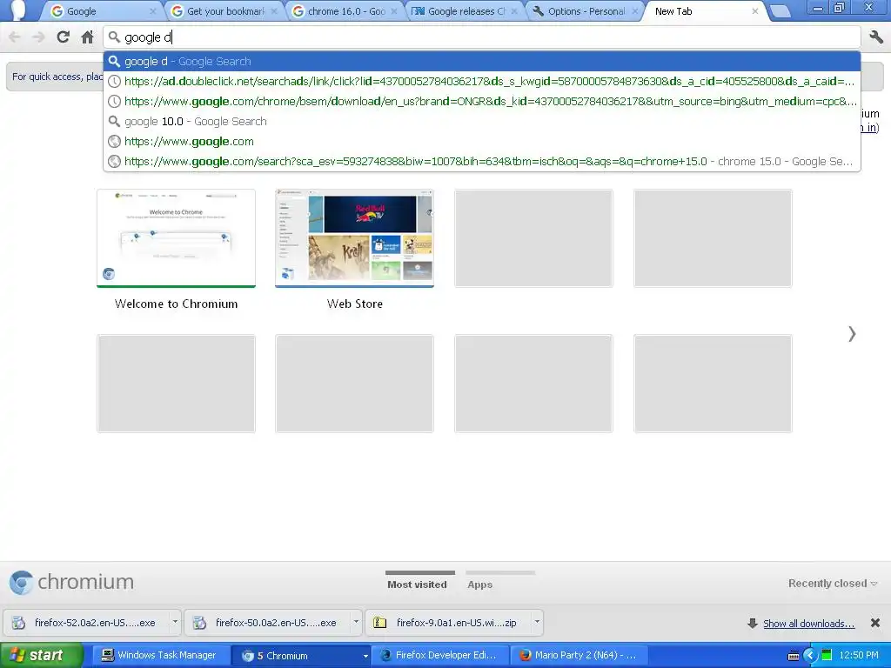The image size is (891, 668).
Task: Select 'google 10.0 - Google Search' suggestion
Action: pyautogui.click(x=482, y=121)
